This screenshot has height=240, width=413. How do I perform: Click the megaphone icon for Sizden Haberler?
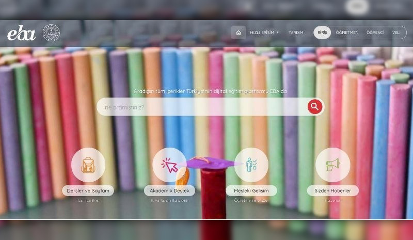click(x=332, y=165)
